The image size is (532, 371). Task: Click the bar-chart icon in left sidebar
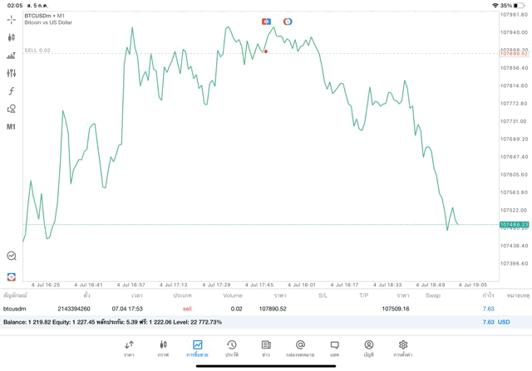[x=12, y=56]
